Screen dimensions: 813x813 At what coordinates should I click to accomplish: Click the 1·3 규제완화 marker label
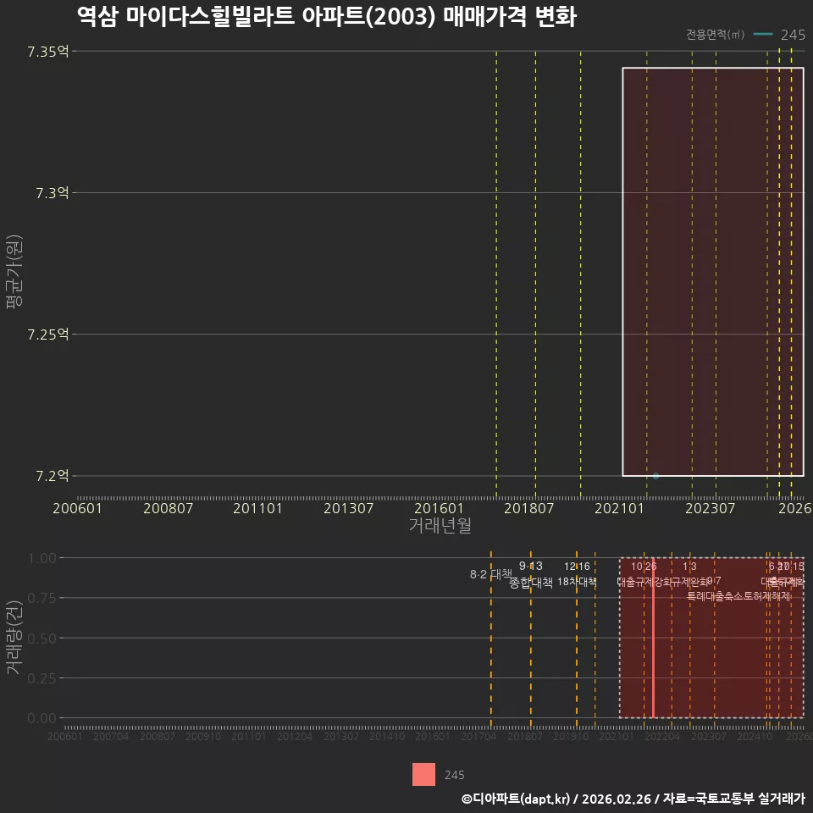pos(689,574)
